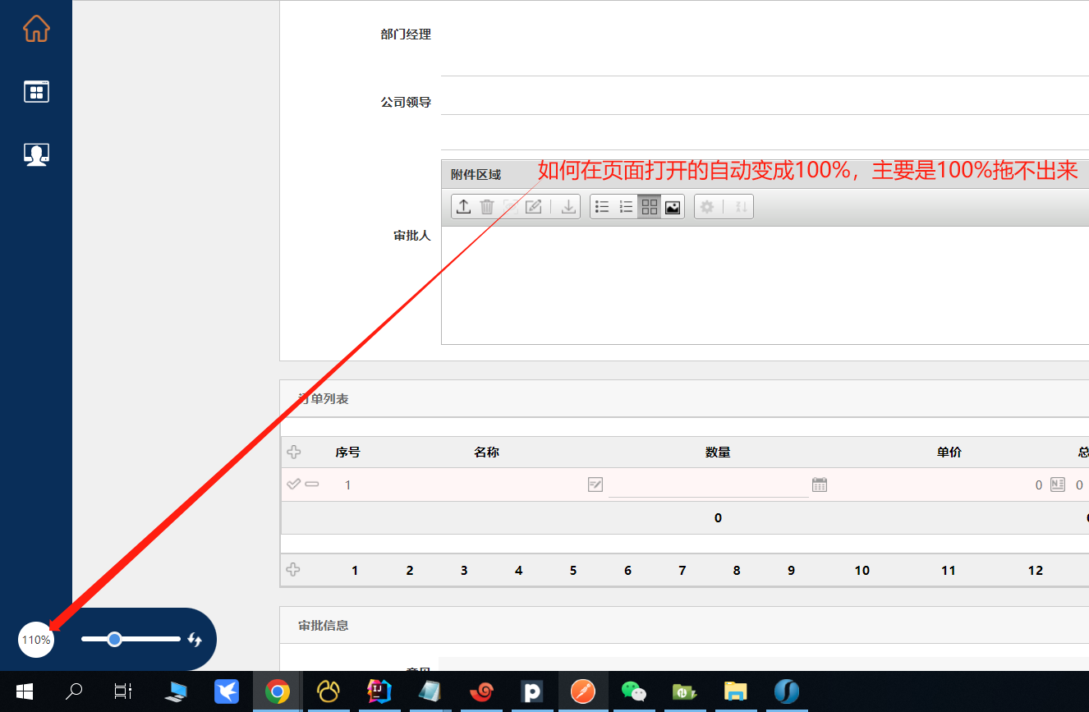Open the window layout icon in sidebar
The image size is (1089, 712).
[36, 91]
